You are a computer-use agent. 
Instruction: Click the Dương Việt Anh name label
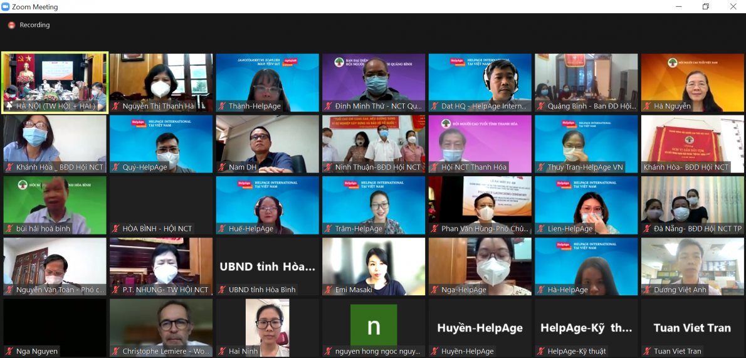pos(680,290)
